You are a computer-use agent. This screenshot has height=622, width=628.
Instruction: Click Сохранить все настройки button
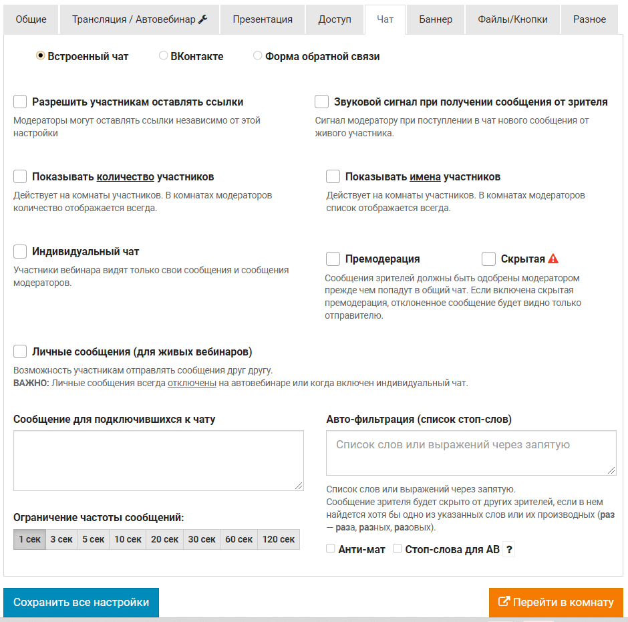point(81,602)
